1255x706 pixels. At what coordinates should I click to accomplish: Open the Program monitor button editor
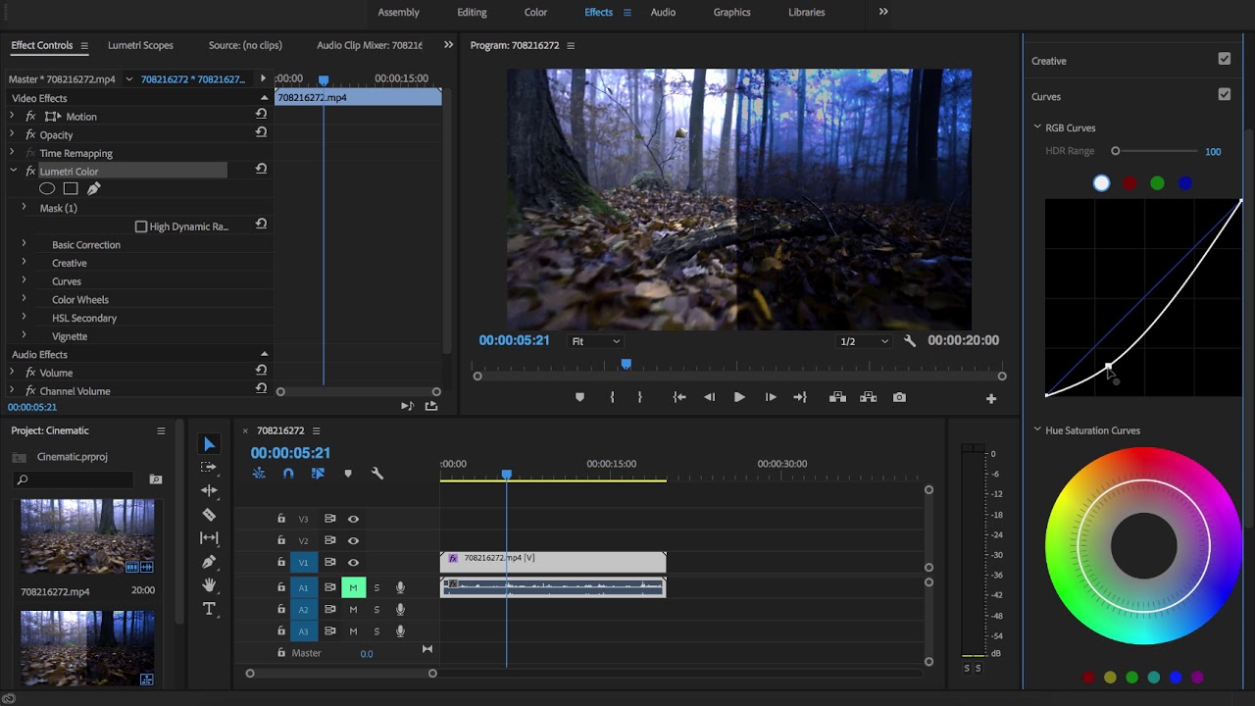(991, 398)
